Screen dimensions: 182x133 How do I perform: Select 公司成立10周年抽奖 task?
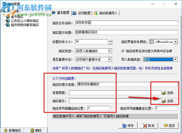[25, 21]
